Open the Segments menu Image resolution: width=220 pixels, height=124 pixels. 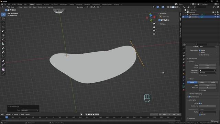(51, 7)
